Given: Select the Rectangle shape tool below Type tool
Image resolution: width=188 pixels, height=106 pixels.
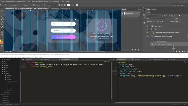Looking at the screenshot, I should [2, 32].
